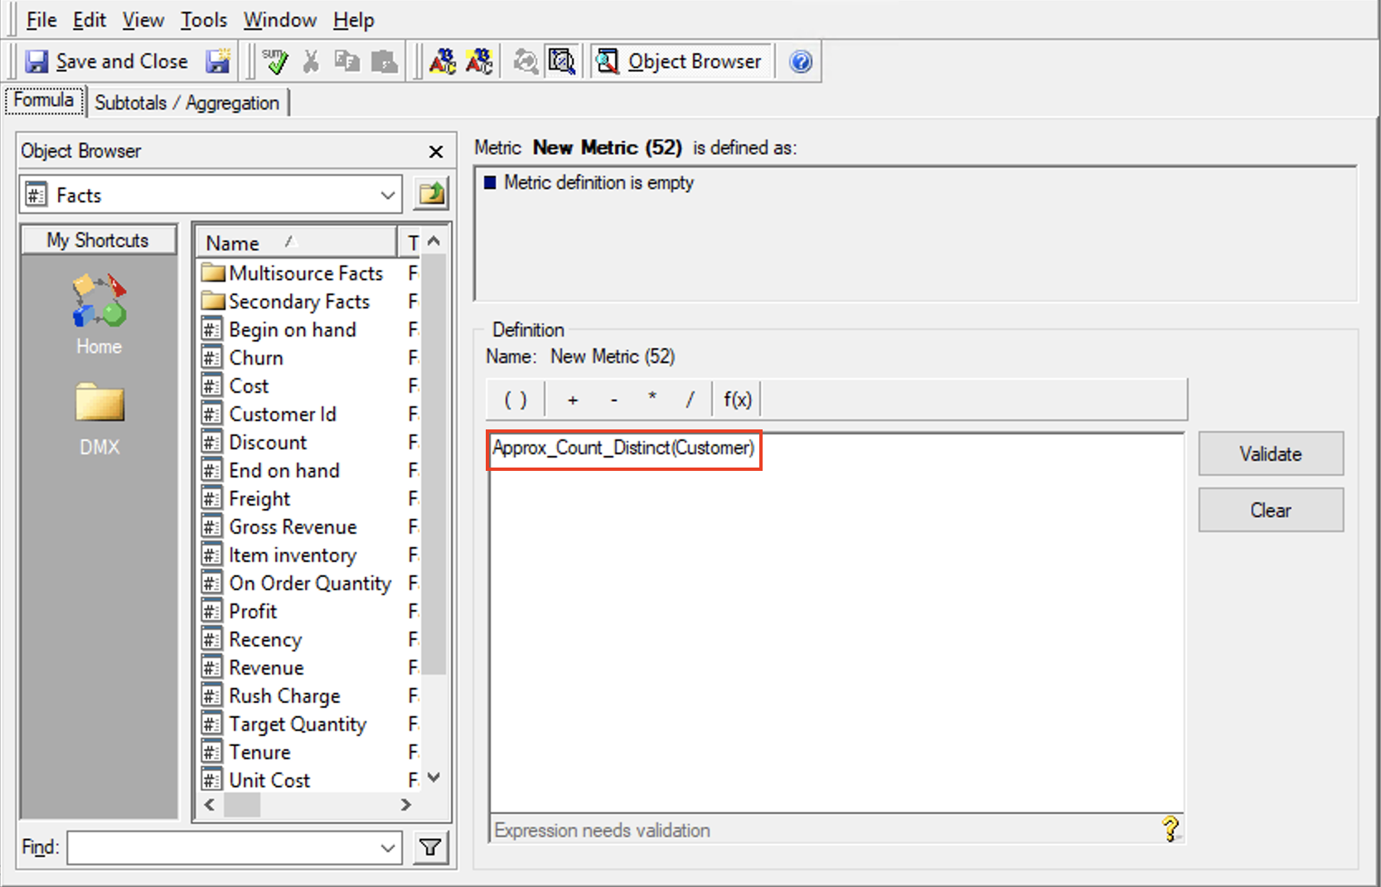Click the Save As toolbar icon
The image size is (1381, 887).
(x=218, y=61)
